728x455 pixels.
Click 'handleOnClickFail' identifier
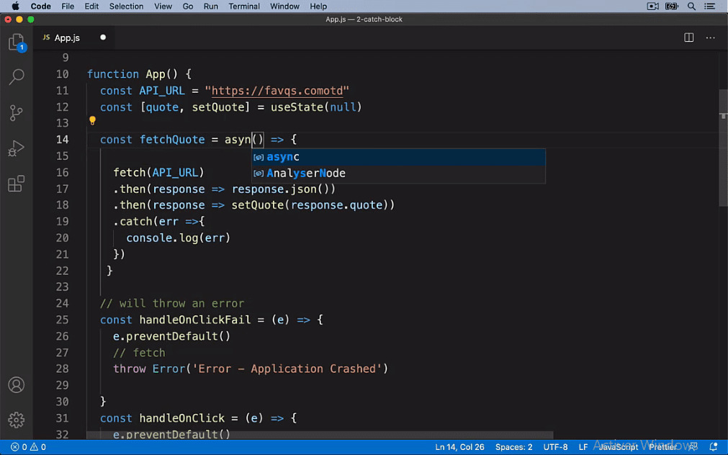click(195, 320)
